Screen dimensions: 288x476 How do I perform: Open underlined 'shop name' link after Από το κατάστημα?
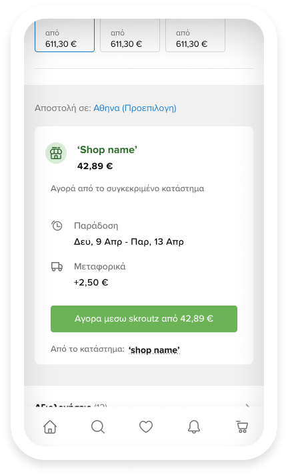pos(154,350)
